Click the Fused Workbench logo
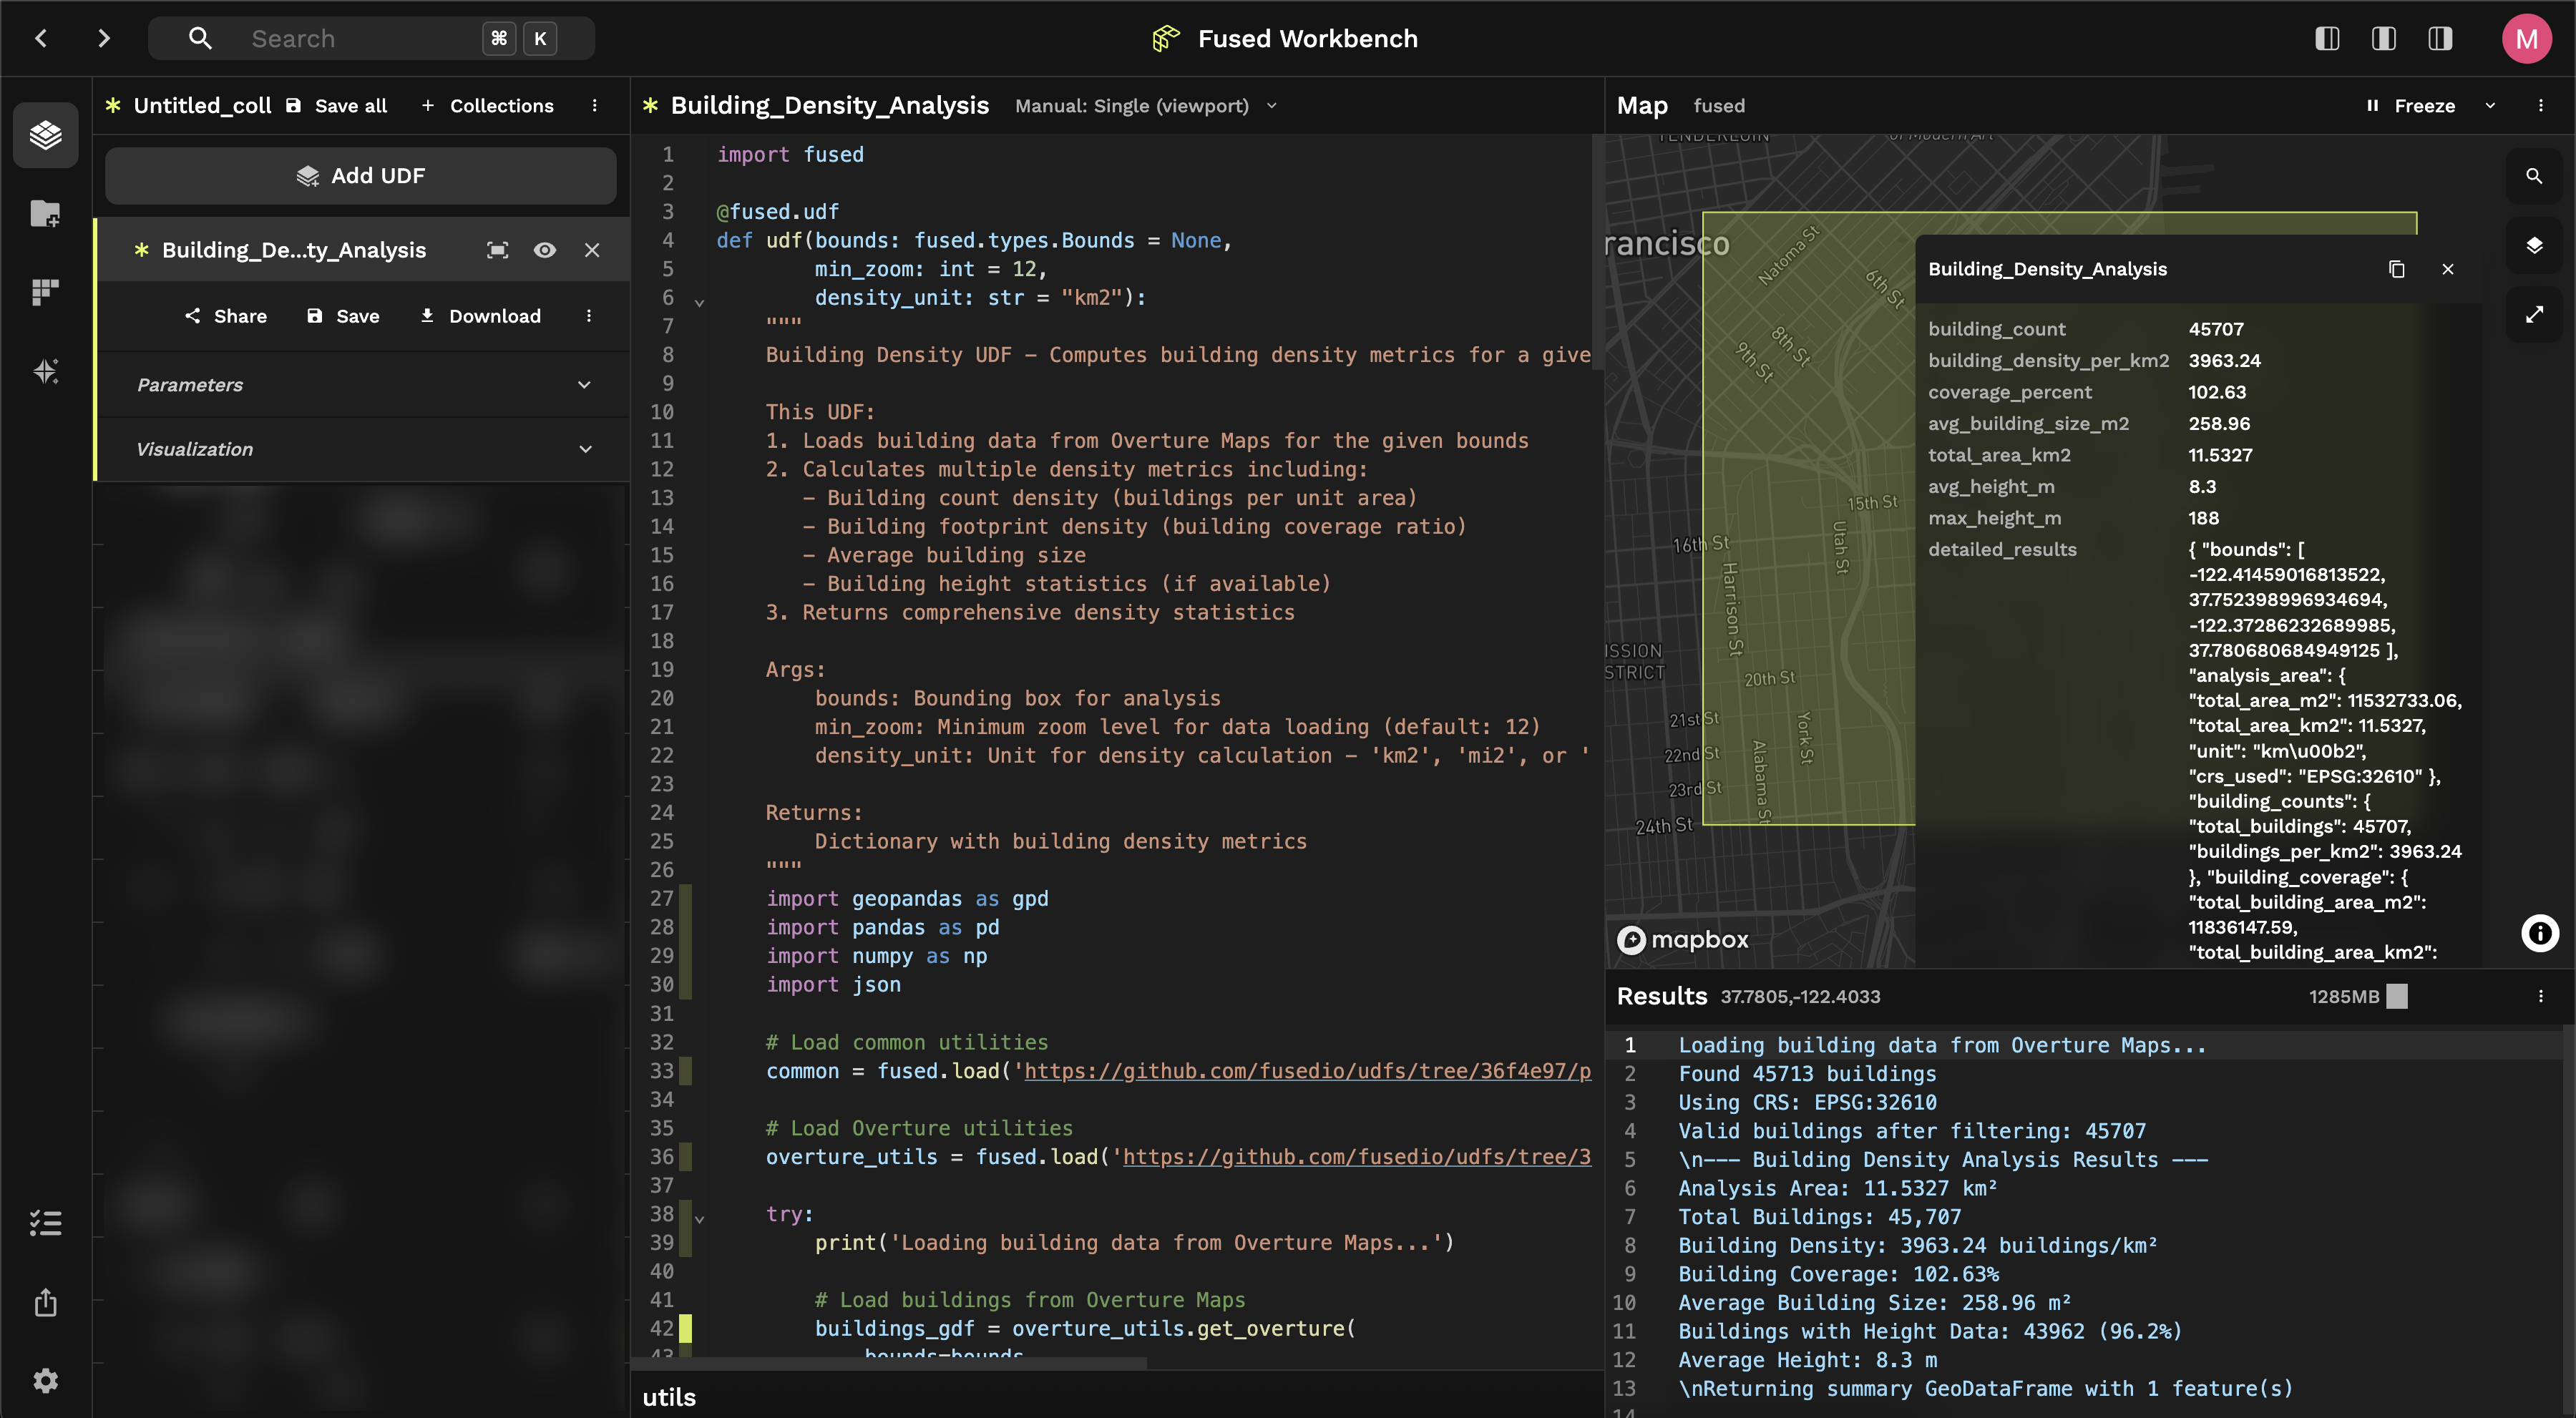2576x1418 pixels. (1166, 38)
